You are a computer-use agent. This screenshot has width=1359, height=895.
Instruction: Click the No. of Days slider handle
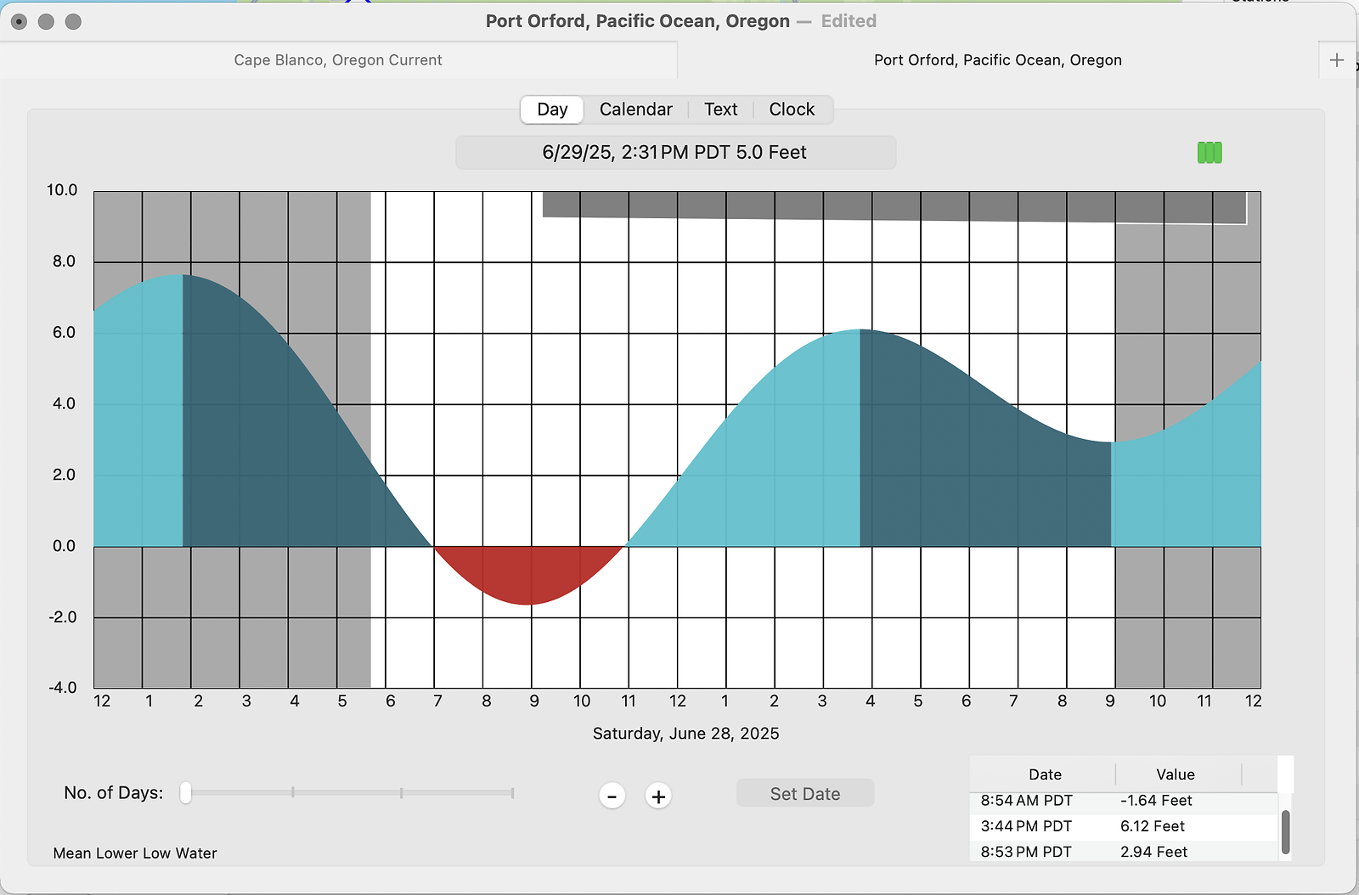[x=185, y=793]
